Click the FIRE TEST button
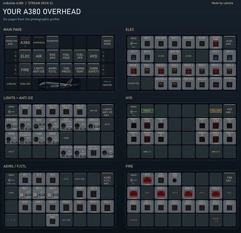The width and height of the screenshot is (241, 233). click(174, 179)
